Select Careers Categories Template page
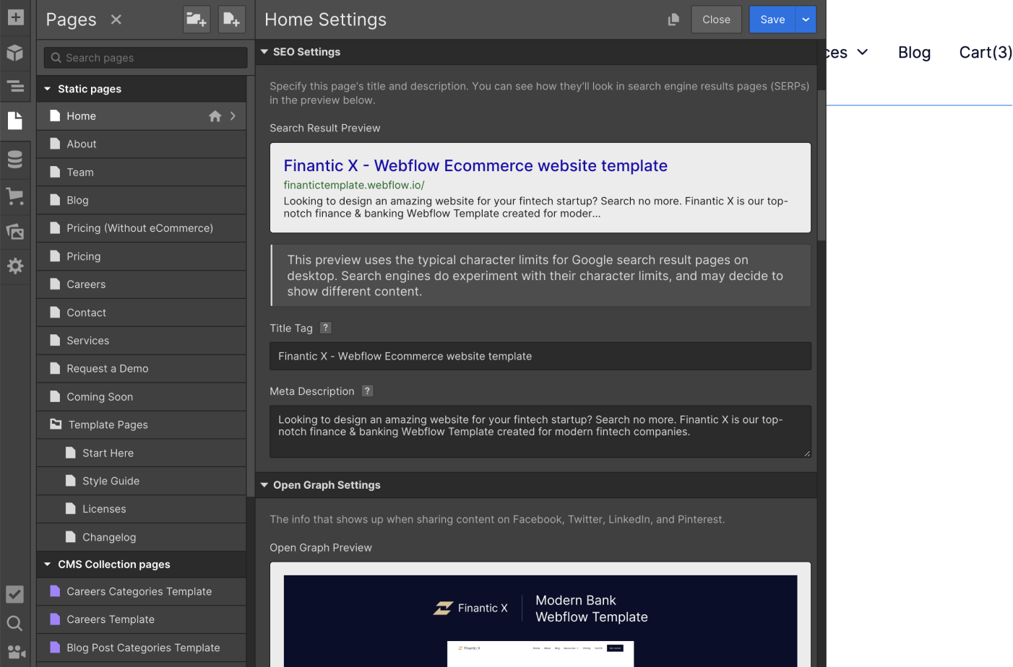The image size is (1013, 667). [x=142, y=591]
